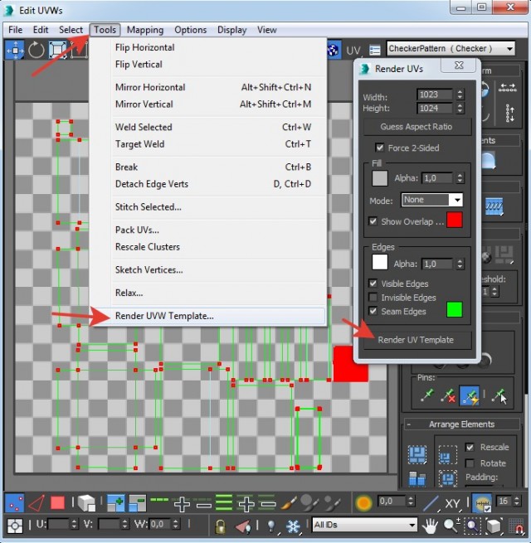
Task: Adjust the Width spinner arrows
Action: (x=460, y=95)
